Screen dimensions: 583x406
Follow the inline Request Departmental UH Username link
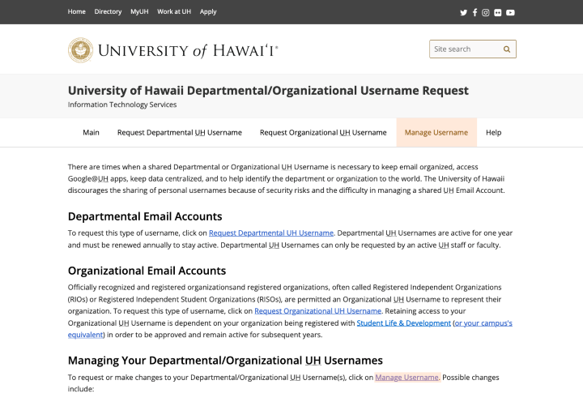click(271, 233)
